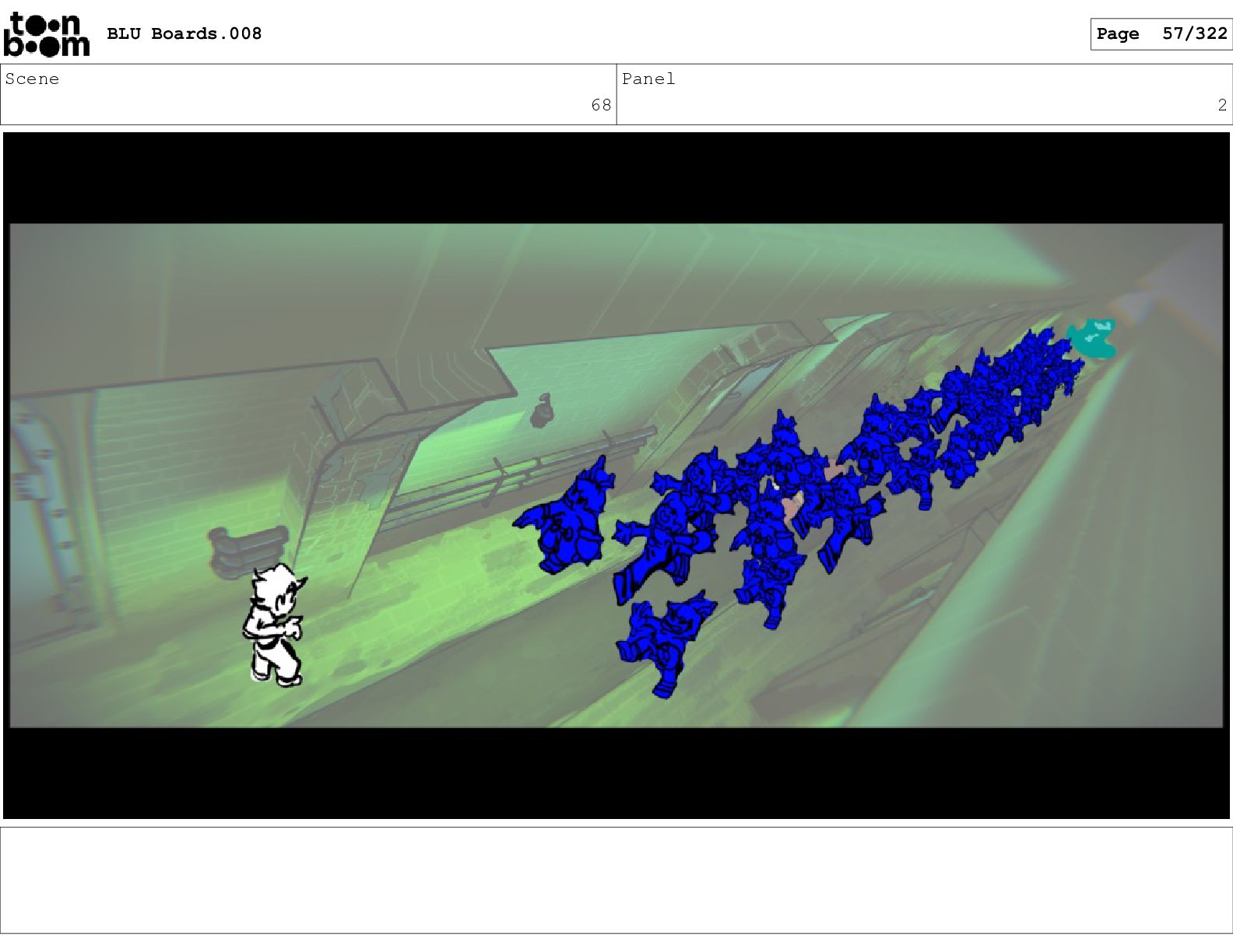Click the storyboard panel image
This screenshot has height=952, width=1233.
click(616, 475)
